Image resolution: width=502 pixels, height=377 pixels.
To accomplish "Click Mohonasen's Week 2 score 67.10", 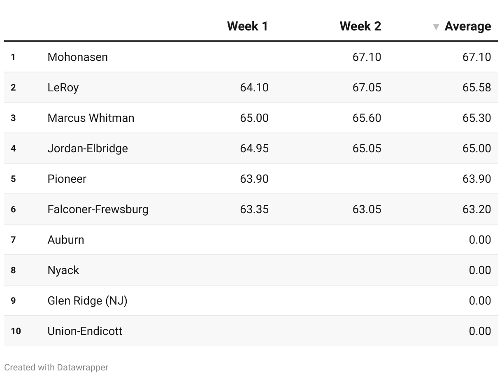I will point(367,57).
